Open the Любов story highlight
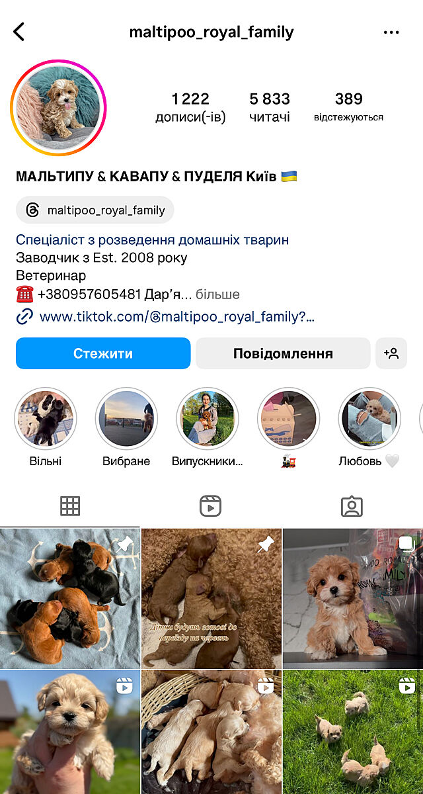Image resolution: width=423 pixels, height=794 pixels. 369,419
